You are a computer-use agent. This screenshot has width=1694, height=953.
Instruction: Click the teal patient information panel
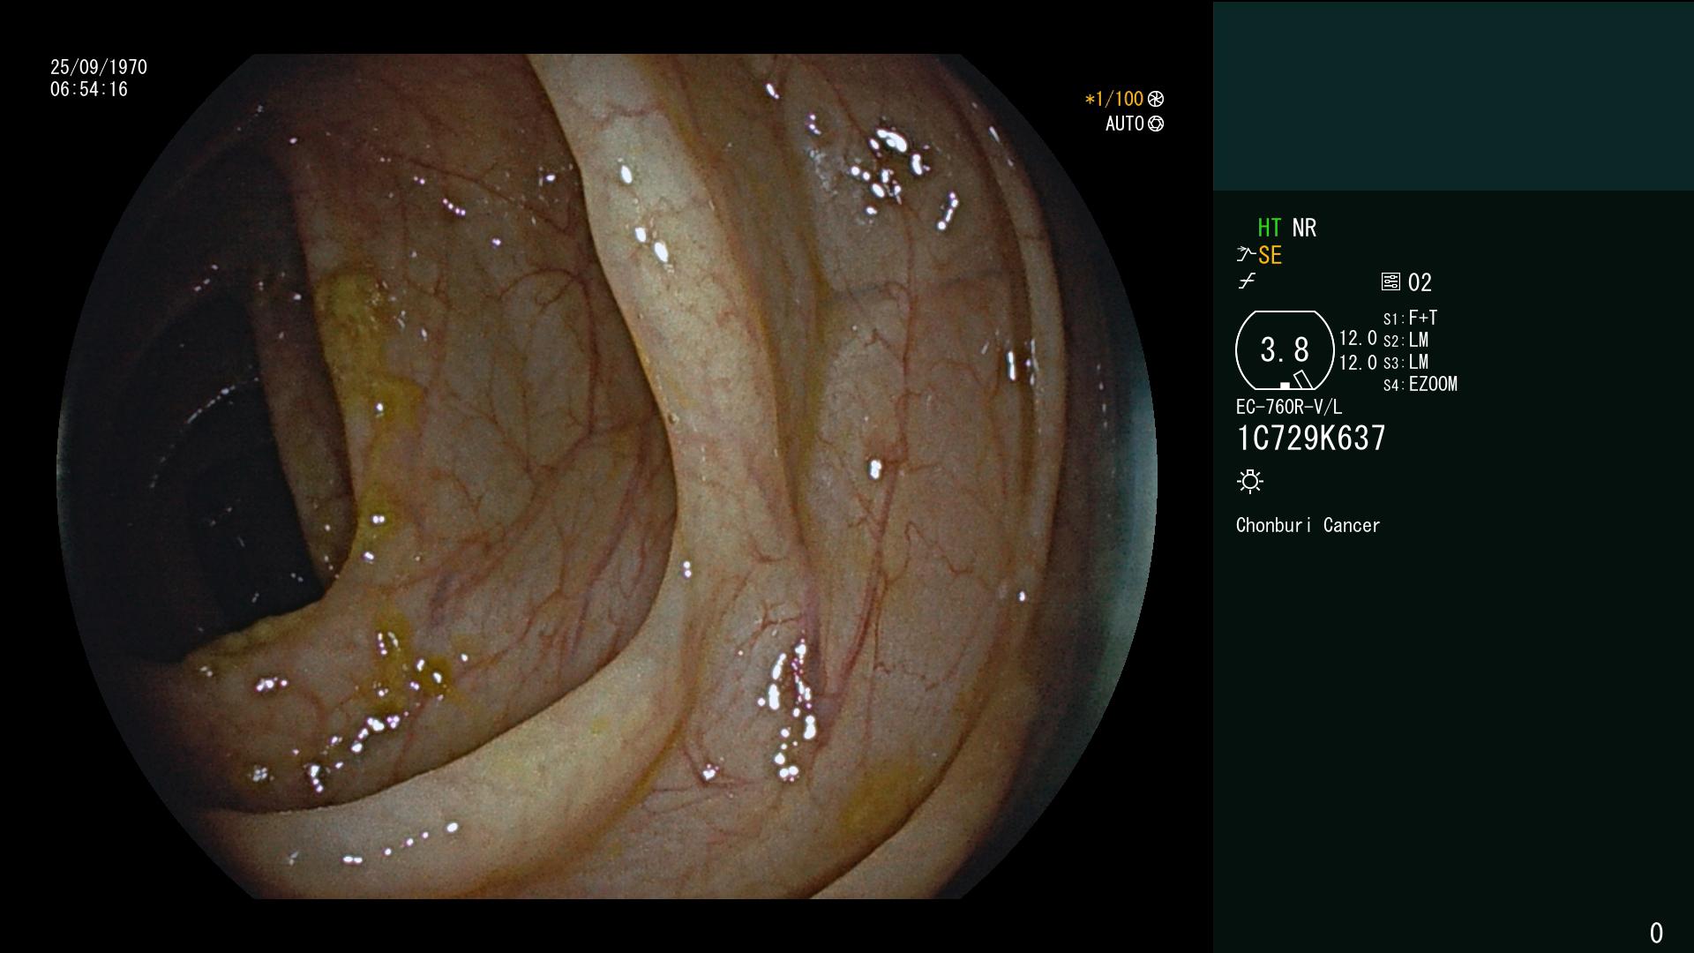click(x=1453, y=96)
